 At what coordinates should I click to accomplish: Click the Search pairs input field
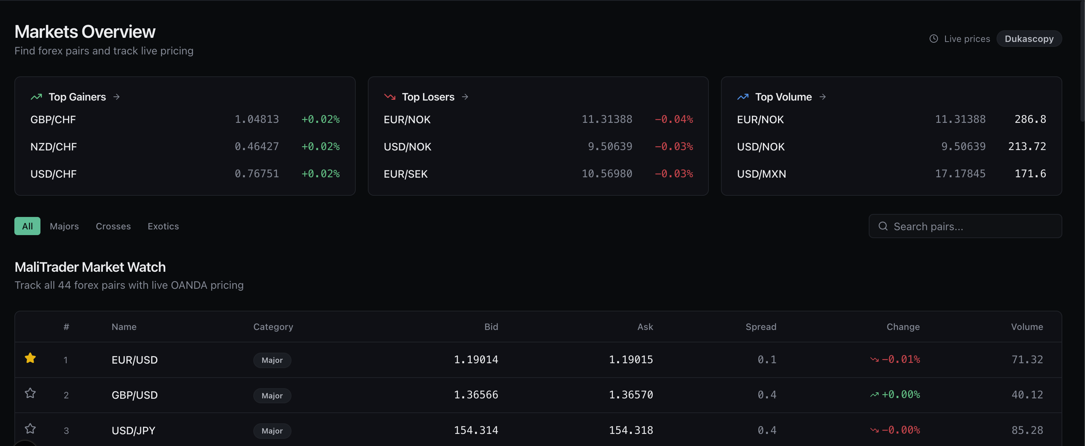tap(964, 226)
